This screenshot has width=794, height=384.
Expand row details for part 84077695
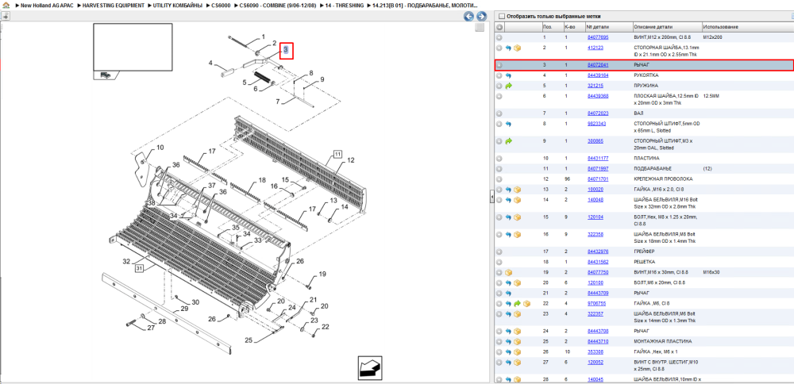(x=499, y=37)
